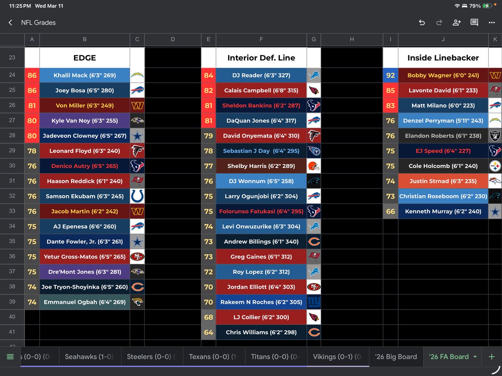Select the Steelers logo next to Cole Holcomb
502x376 pixels.
point(495,166)
